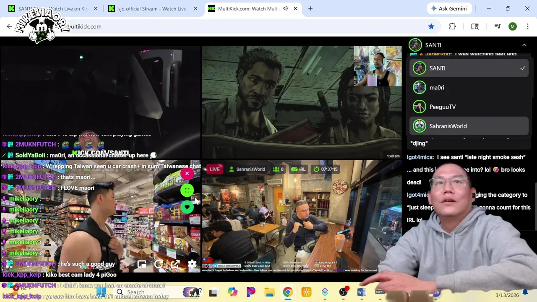Open a new browser tab
537x302 pixels.
point(310,8)
